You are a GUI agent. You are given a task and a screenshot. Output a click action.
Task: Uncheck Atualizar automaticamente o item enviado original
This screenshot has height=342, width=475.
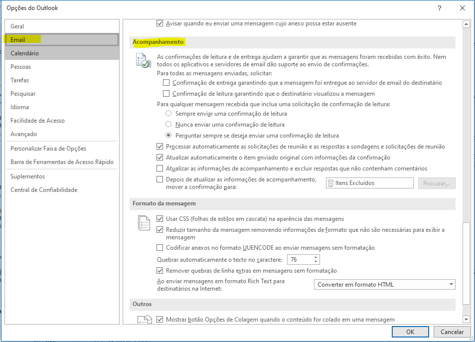pos(159,158)
